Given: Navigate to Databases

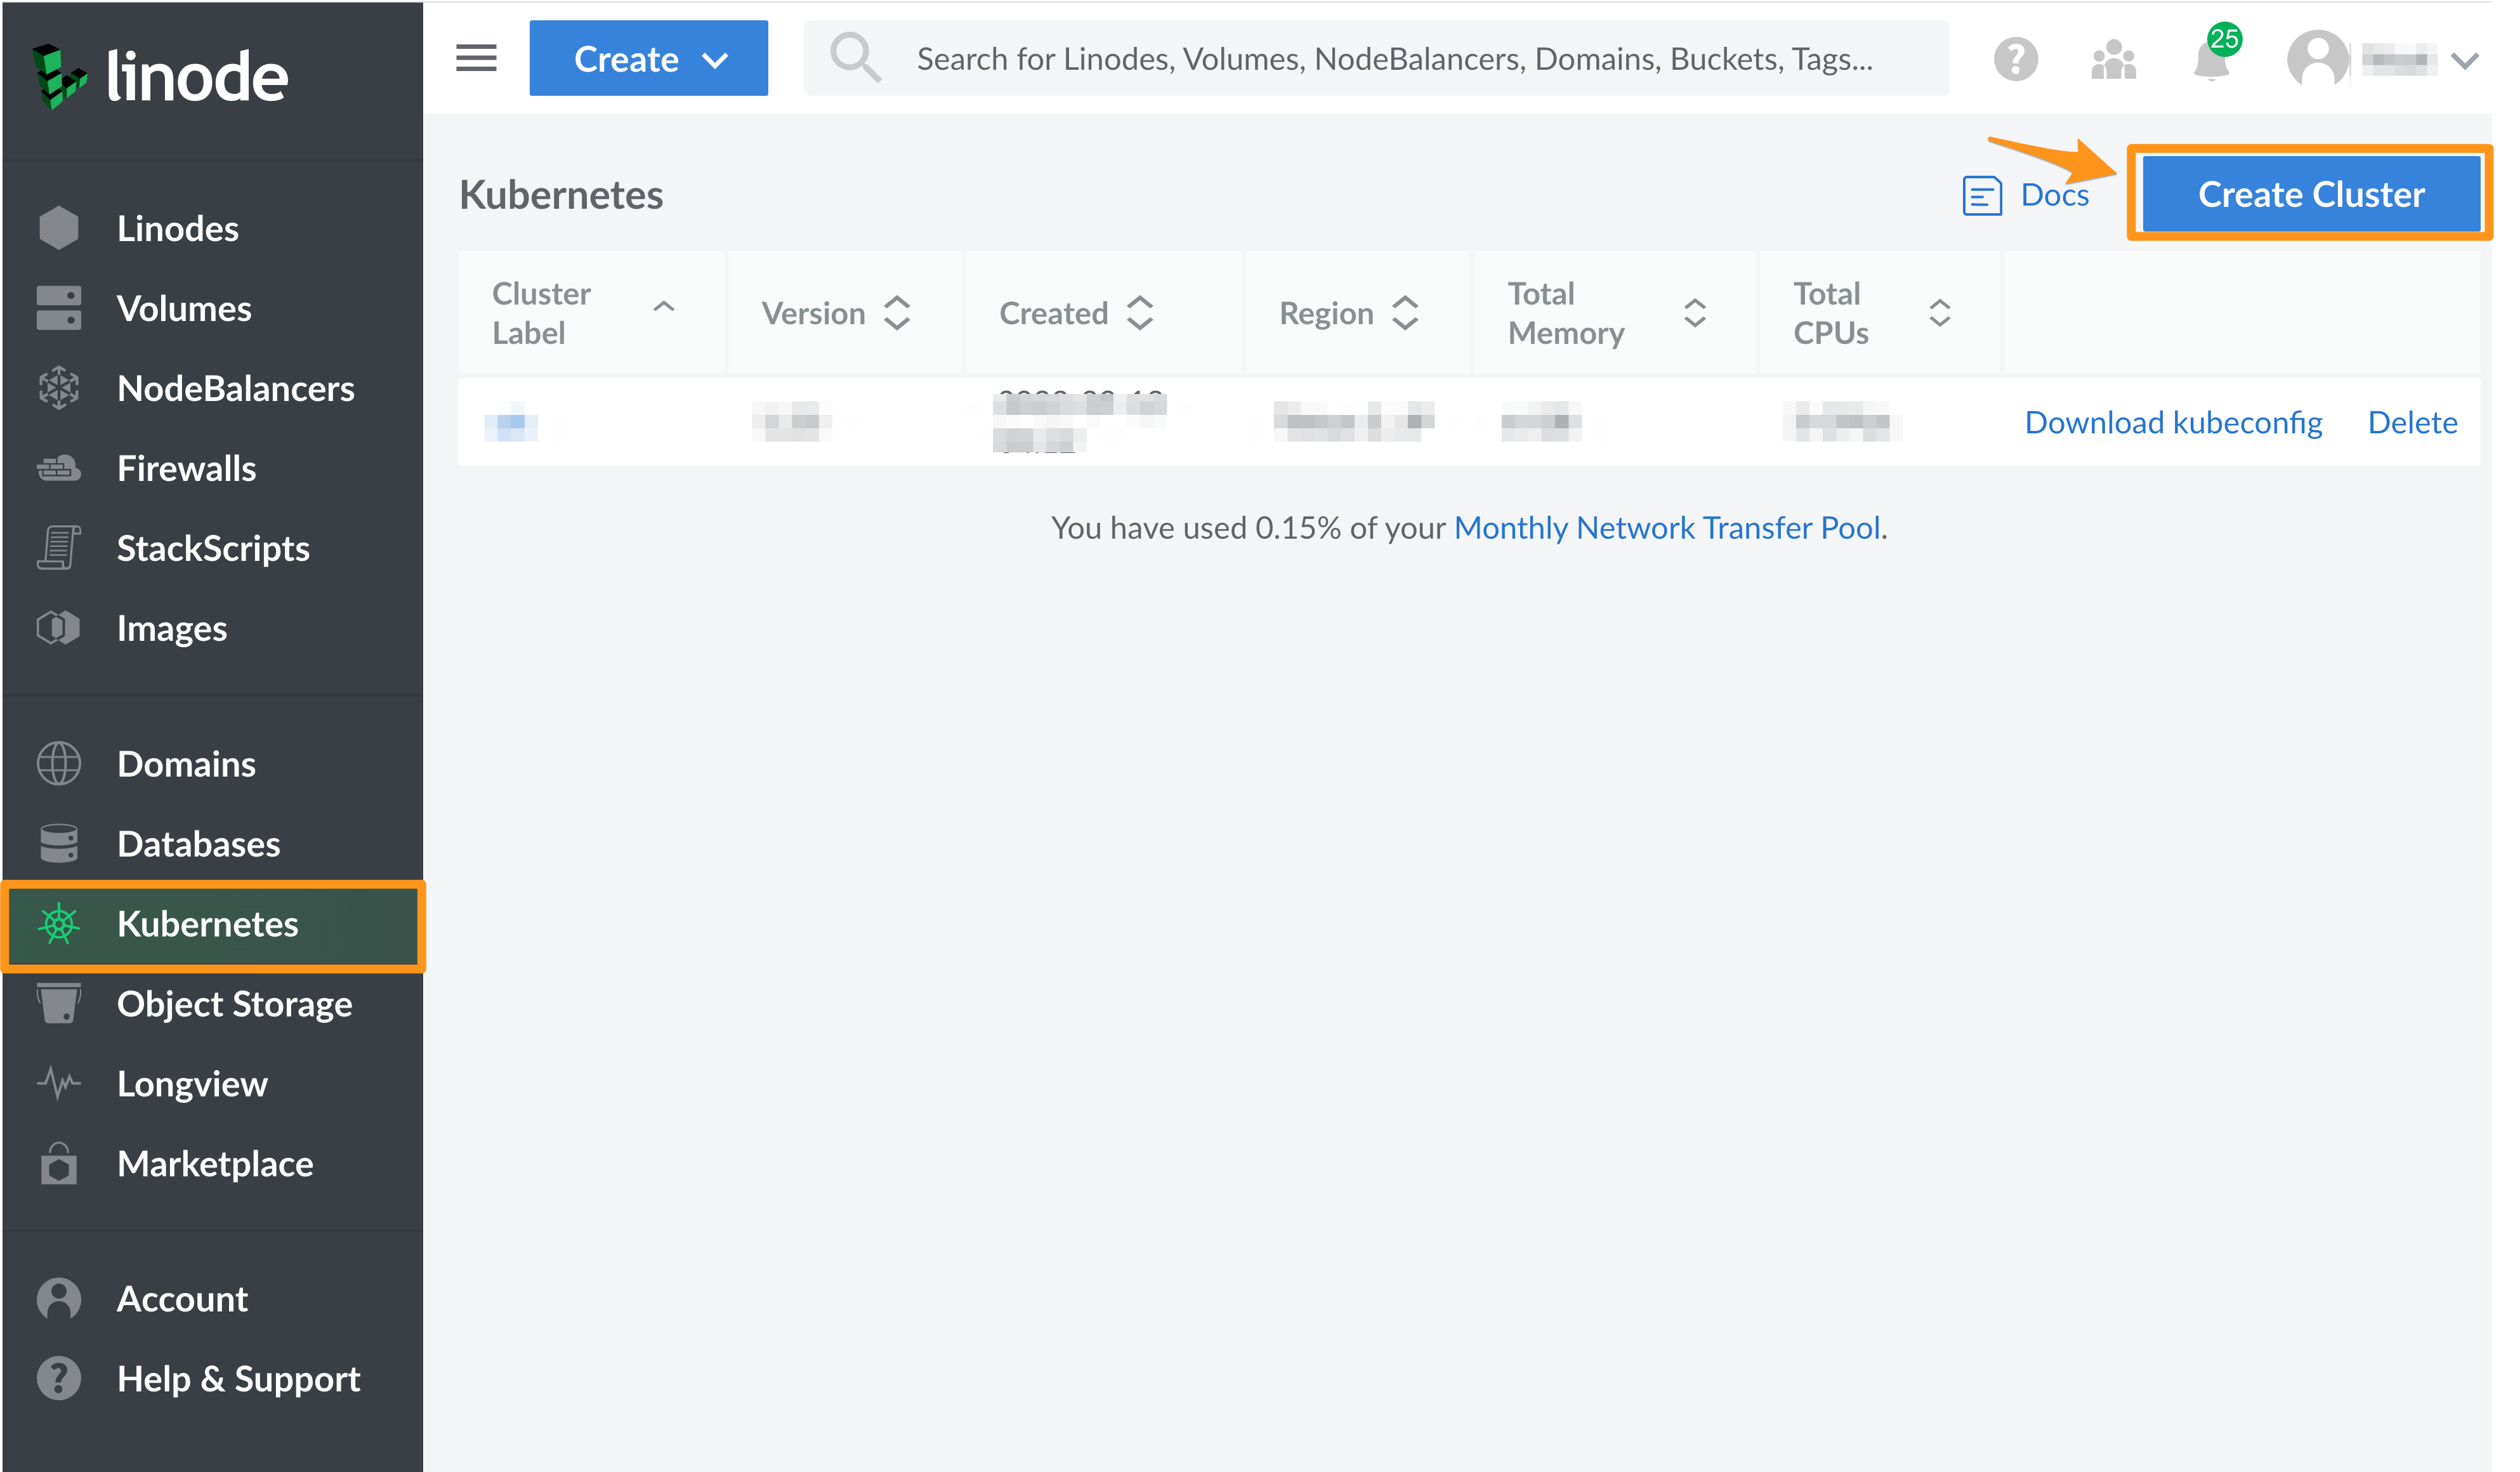Looking at the screenshot, I should 199,845.
